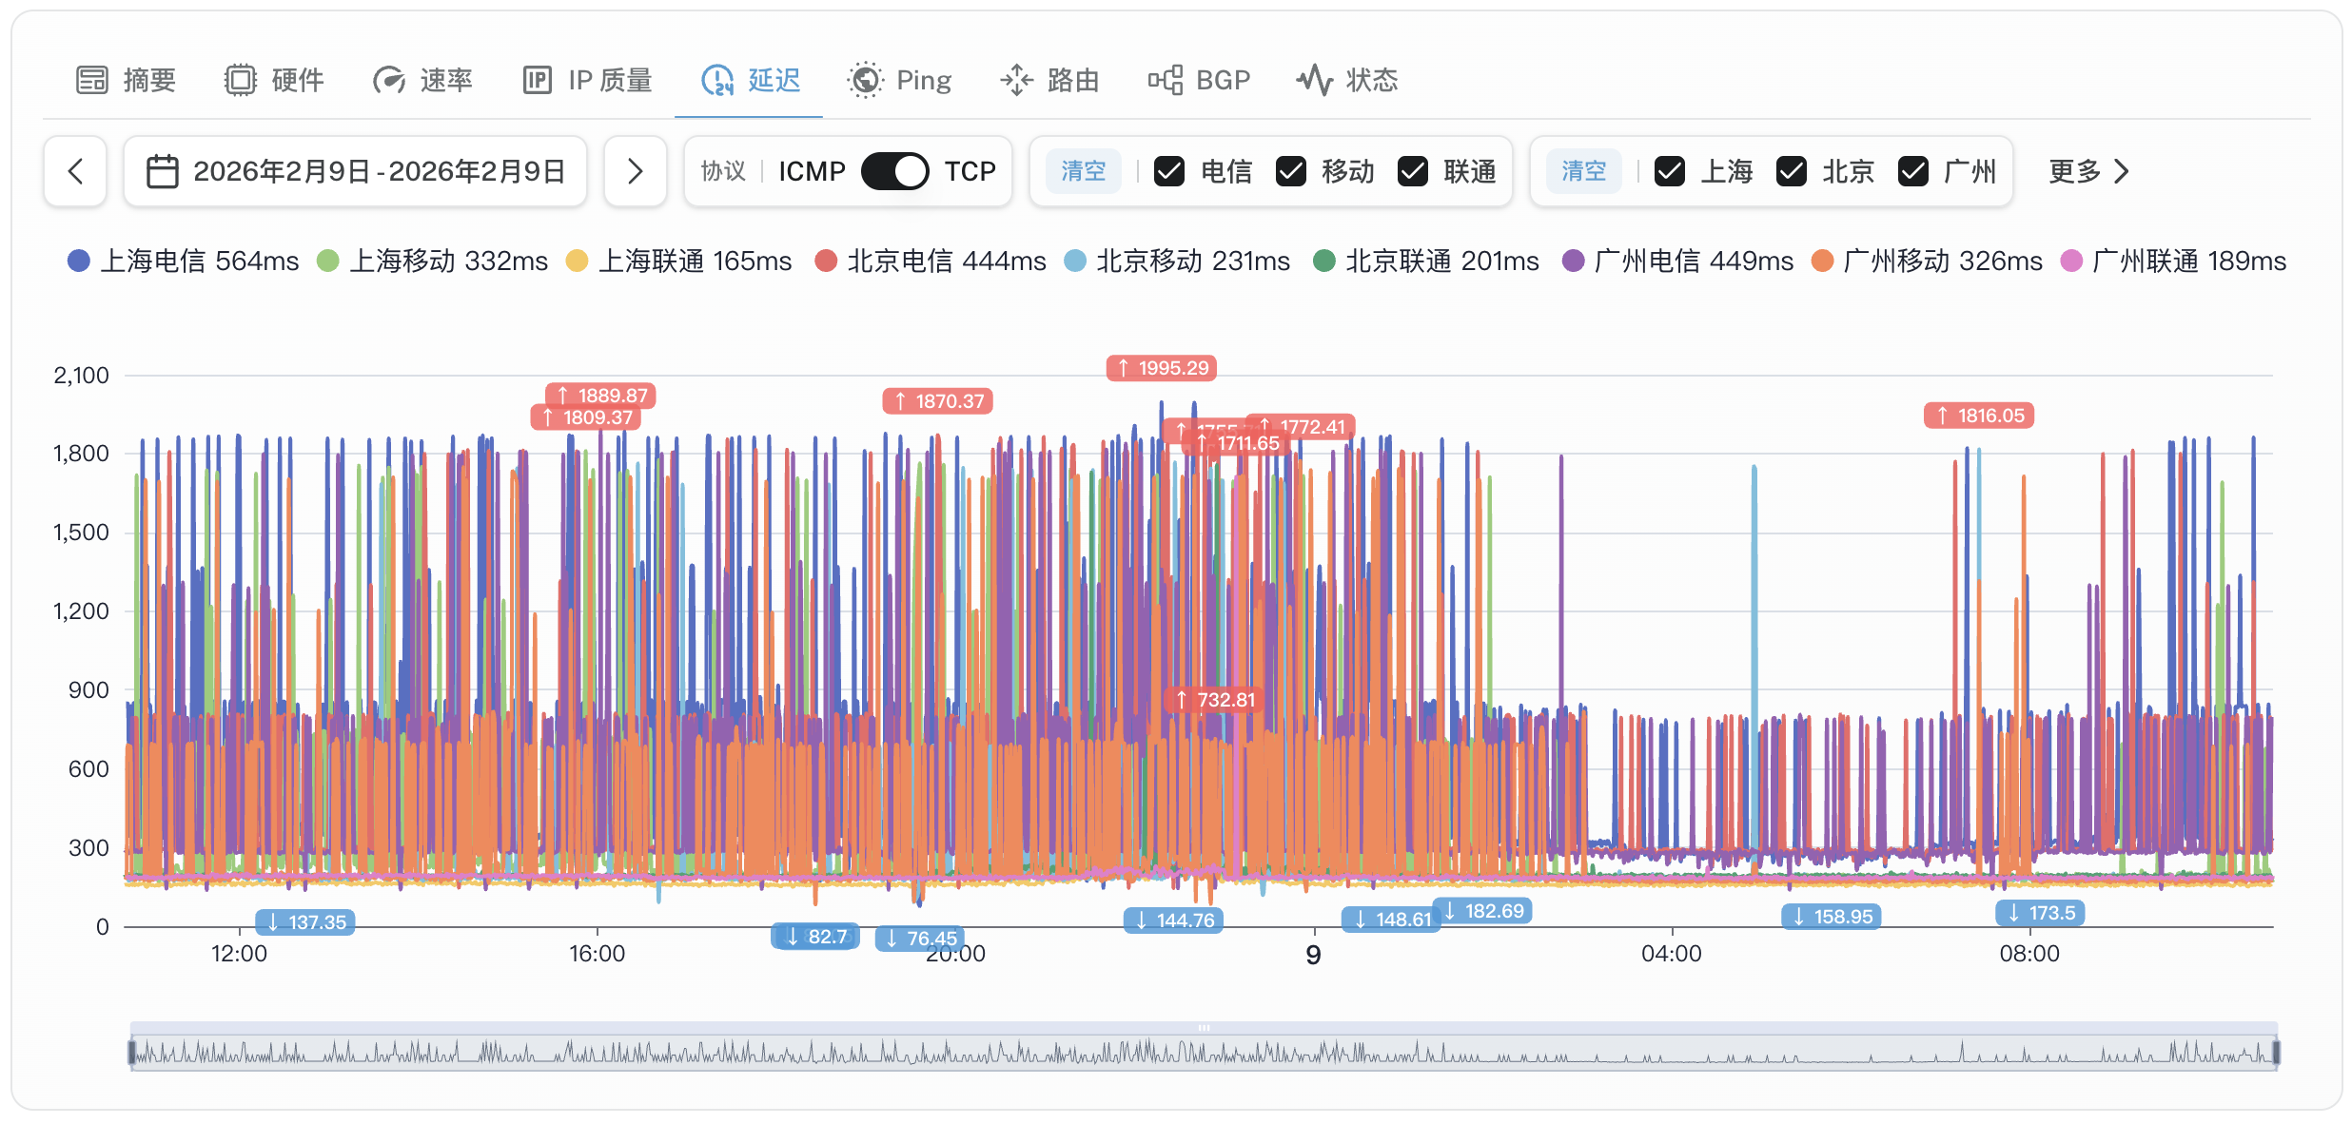This screenshot has height=1124, width=2352.
Task: Click the timeline zoom slider left handle
Action: pyautogui.click(x=132, y=1052)
